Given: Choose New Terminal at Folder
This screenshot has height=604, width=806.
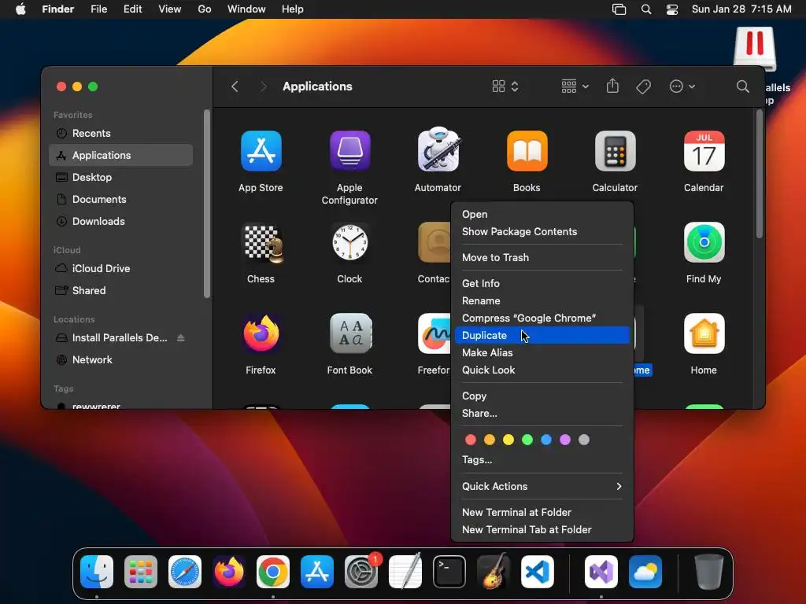Looking at the screenshot, I should tap(542, 512).
